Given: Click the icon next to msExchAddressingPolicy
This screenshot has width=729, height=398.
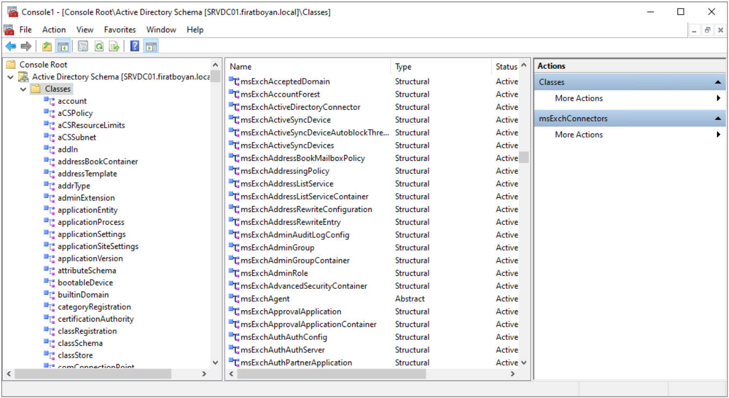Looking at the screenshot, I should 234,171.
